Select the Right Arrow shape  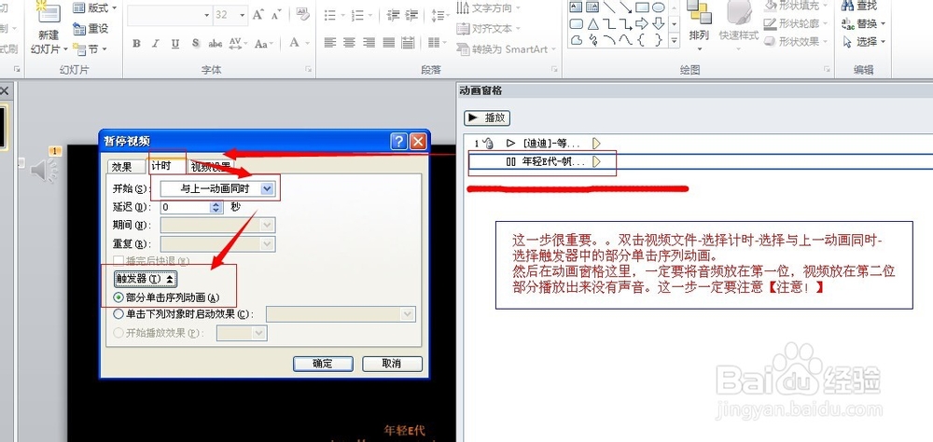click(642, 24)
